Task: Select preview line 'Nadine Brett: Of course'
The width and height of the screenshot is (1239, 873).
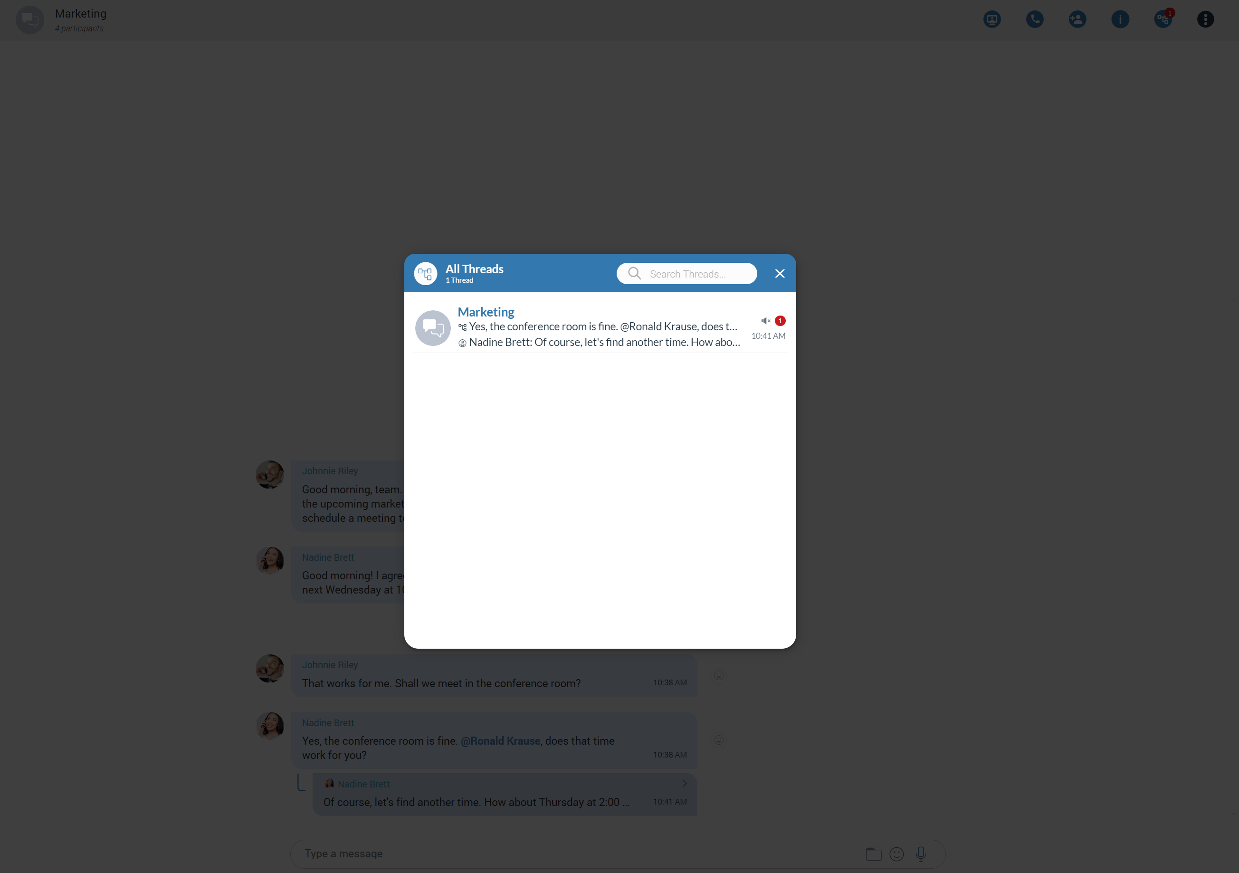Action: [x=604, y=342]
